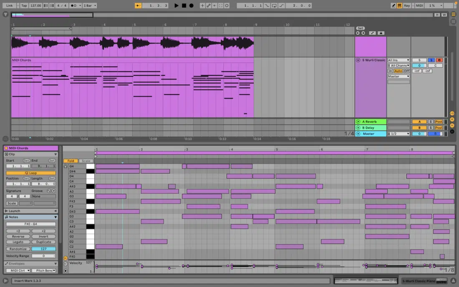
Task: Click the MIDI Arrangement Overdub plus icon
Action: click(x=202, y=5)
